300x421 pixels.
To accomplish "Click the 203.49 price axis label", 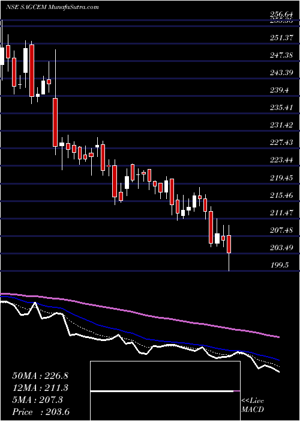I will pyautogui.click(x=281, y=248).
